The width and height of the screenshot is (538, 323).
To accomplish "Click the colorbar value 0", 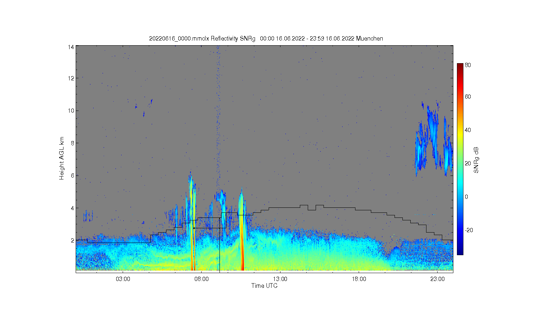I will 467,197.
